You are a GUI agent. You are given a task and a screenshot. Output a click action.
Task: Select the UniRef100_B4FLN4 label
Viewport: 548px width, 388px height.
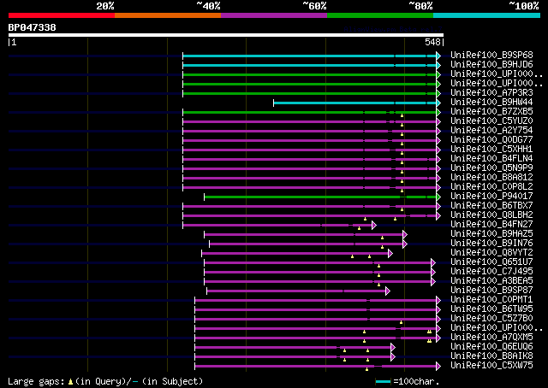pyautogui.click(x=491, y=159)
